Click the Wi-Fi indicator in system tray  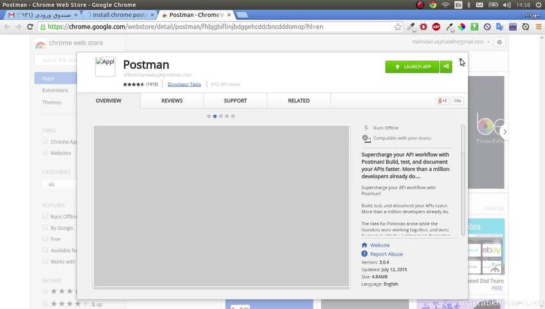pos(445,5)
